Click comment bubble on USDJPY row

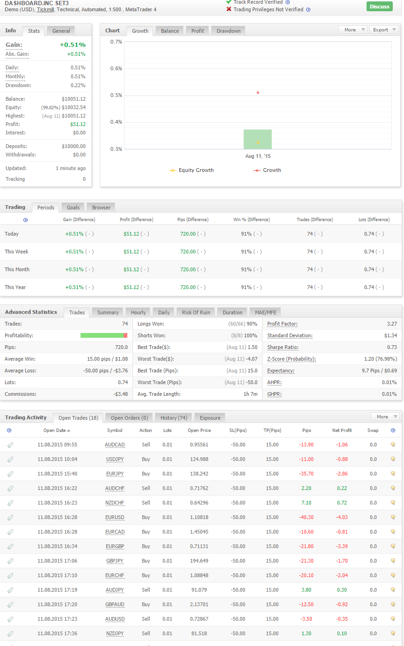[x=393, y=459]
